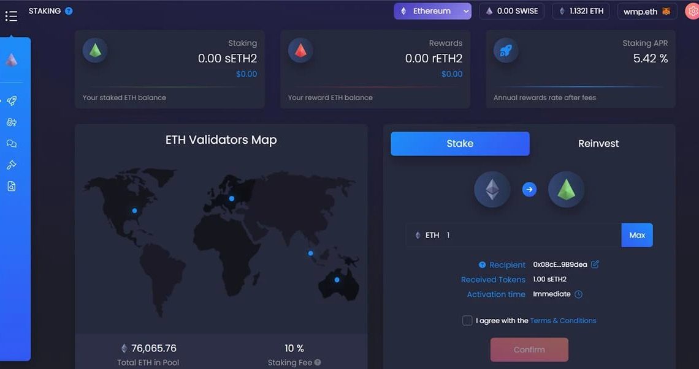699x369 pixels.
Task: Click the MetaMask fox icon next to wmp.eth
Action: pyautogui.click(x=667, y=10)
